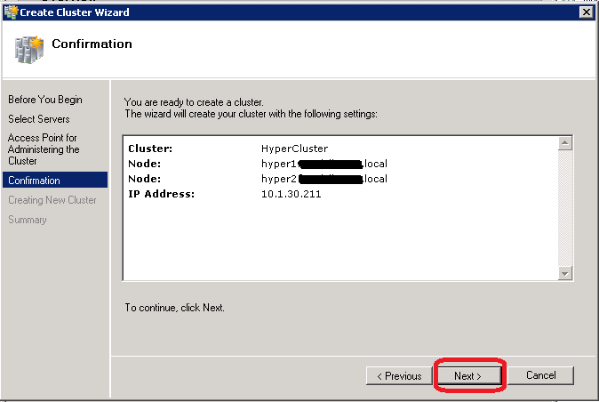Click the Previous button
Image resolution: width=599 pixels, height=402 pixels.
[x=398, y=376]
